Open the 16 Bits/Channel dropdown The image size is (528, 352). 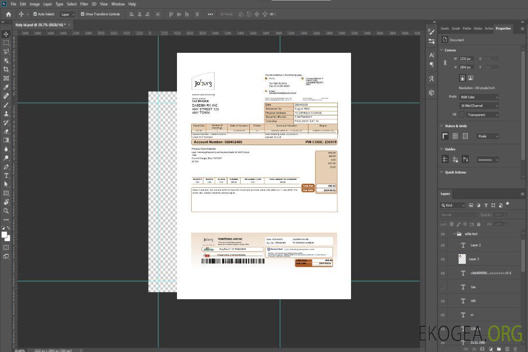coord(479,106)
